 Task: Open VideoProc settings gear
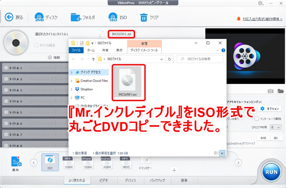coord(261,3)
